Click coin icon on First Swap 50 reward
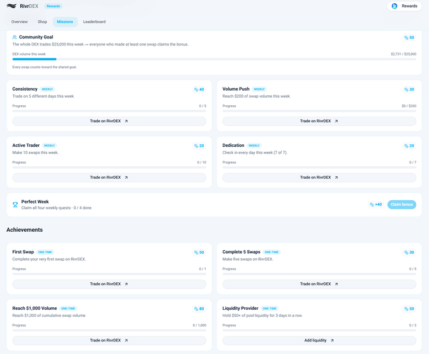The height and width of the screenshot is (354, 429). [196, 253]
